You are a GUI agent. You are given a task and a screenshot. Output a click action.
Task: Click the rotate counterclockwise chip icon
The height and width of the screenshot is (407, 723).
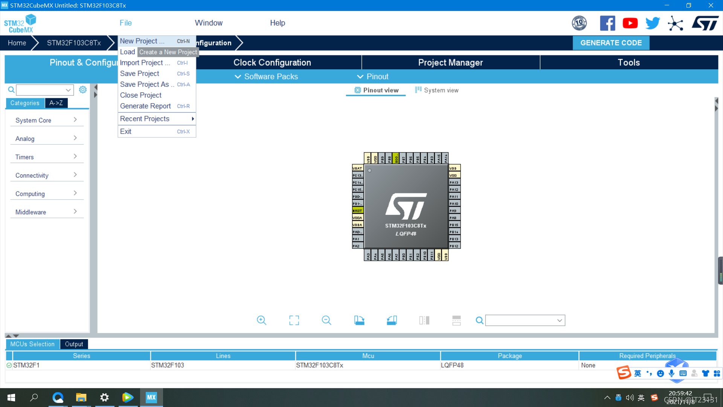pos(392,320)
